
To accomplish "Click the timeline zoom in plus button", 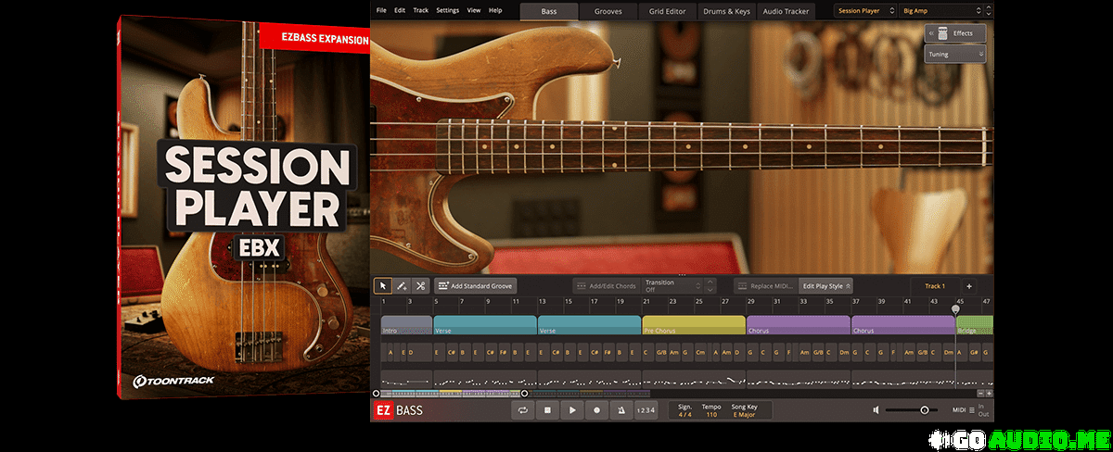I will pyautogui.click(x=989, y=393).
